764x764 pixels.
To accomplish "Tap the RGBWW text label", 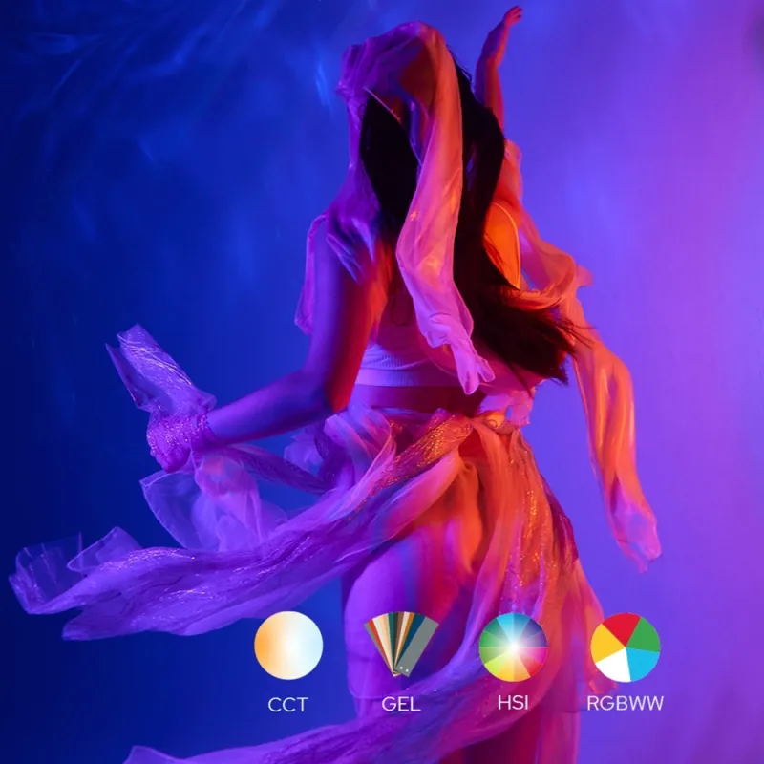I will tap(626, 705).
